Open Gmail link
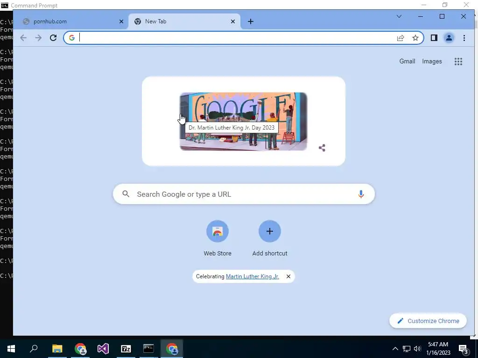The width and height of the screenshot is (478, 358). point(407,61)
